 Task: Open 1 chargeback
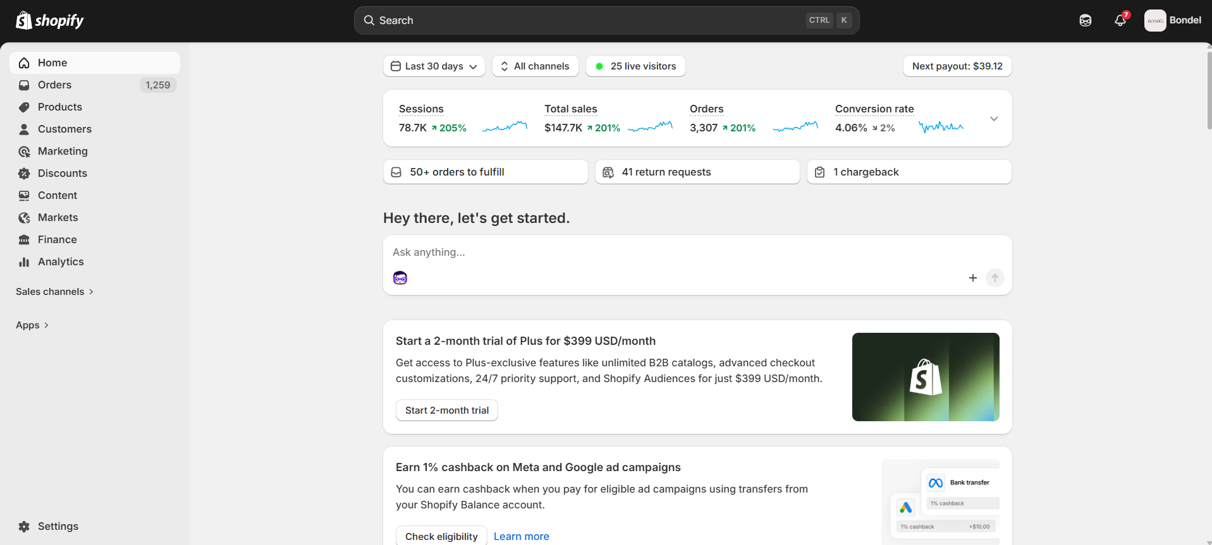click(909, 172)
